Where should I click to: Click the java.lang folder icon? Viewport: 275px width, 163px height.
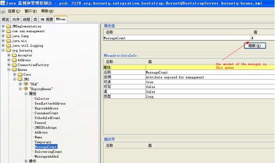[9, 36]
